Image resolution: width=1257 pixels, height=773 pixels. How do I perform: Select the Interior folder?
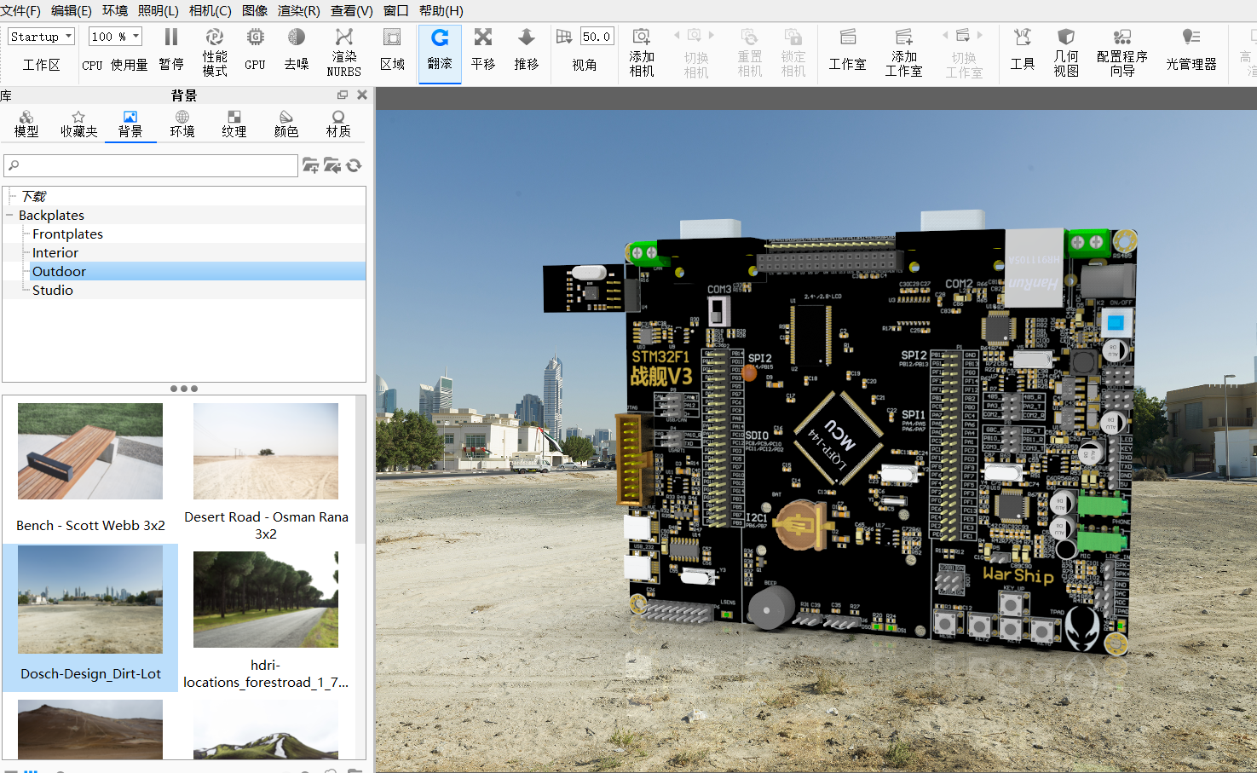(55, 252)
